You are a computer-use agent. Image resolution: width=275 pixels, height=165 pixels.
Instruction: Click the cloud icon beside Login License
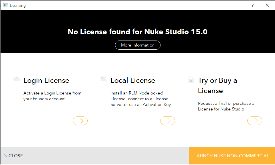(17, 79)
